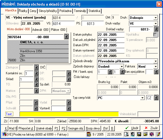Image resolution: width=163 pixels, height=139 pixels.
Task: Click the print preview magnifier icon
Action: pos(126,134)
